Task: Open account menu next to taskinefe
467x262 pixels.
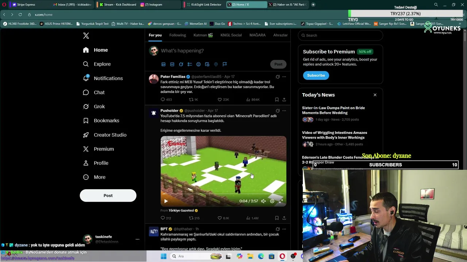Action: point(138,239)
